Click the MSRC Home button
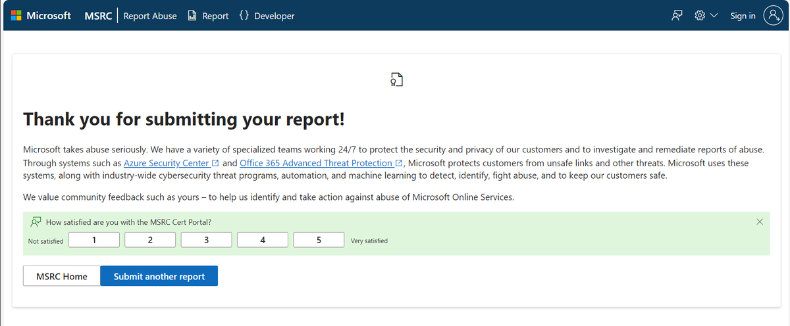790x326 pixels. coord(62,276)
